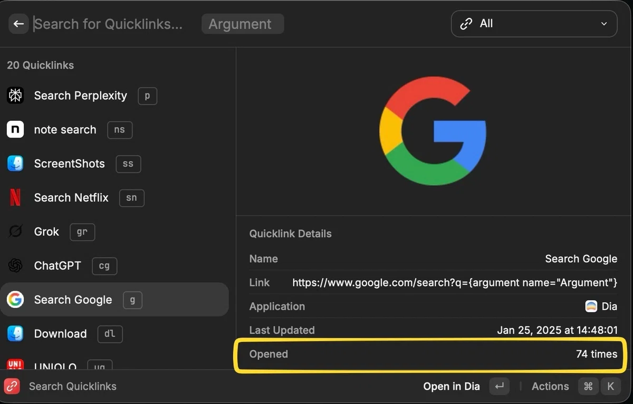The image size is (633, 404).
Task: Open the Actions menu
Action: coord(550,387)
